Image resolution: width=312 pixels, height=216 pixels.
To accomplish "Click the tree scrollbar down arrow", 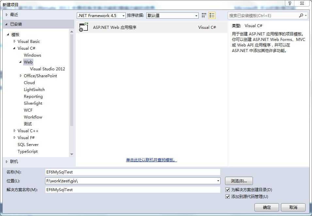I will point(72,154).
